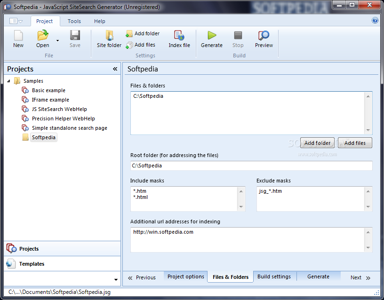Create a New project from the ribbon
Viewport: 384px width, 300px height.
click(x=18, y=39)
